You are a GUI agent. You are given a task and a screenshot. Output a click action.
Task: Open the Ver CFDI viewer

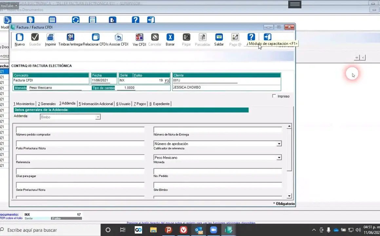(139, 37)
